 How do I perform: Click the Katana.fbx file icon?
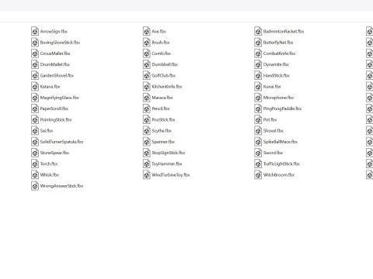(x=35, y=87)
